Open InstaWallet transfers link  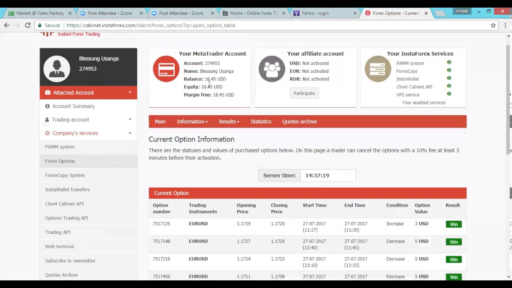(x=68, y=190)
